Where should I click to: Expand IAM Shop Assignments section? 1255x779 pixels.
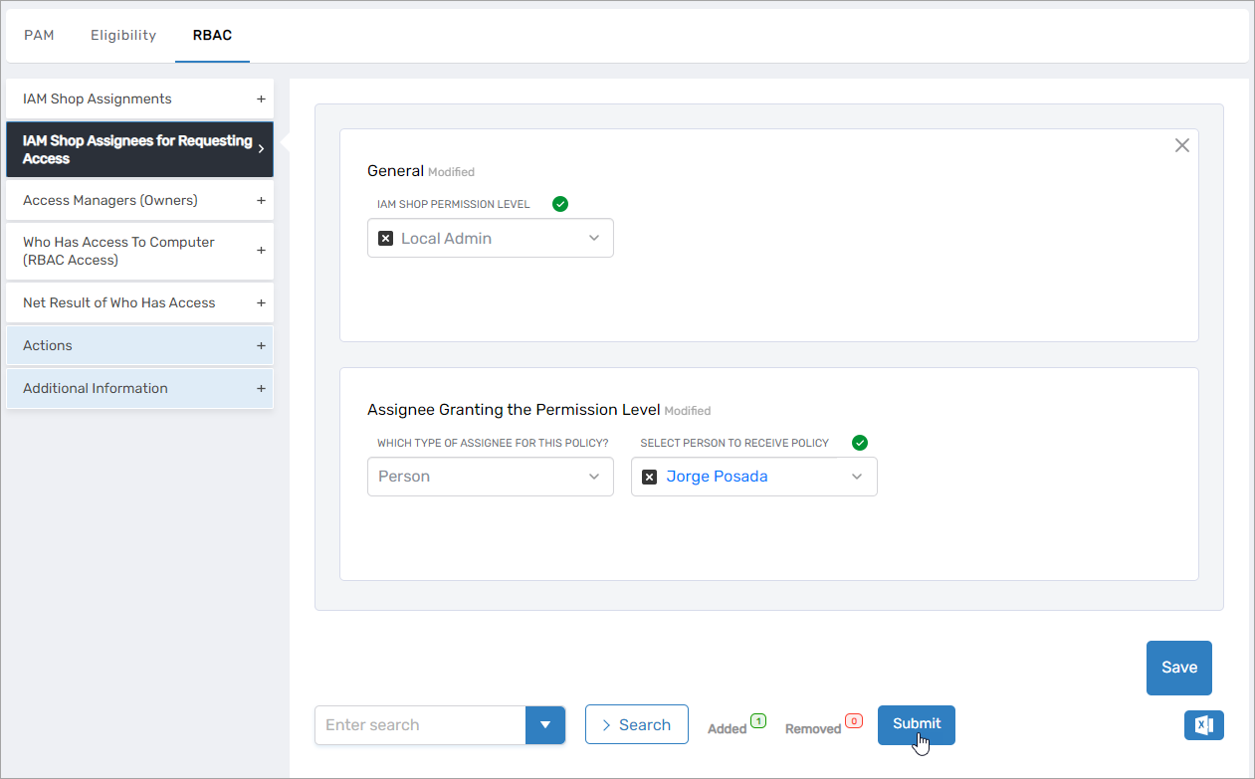261,99
